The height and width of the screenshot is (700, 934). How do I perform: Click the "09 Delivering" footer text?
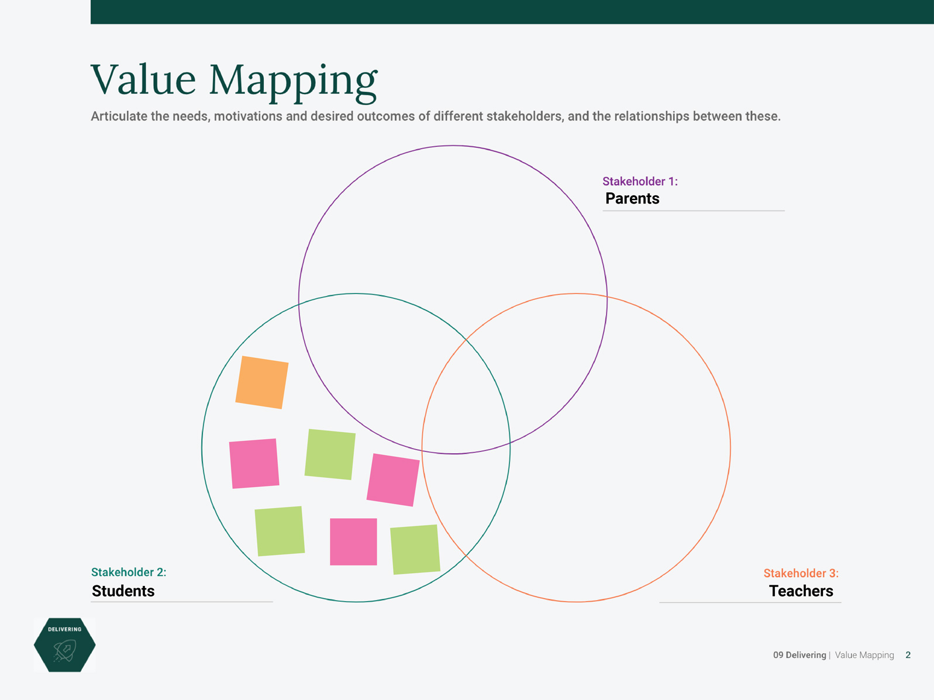(799, 655)
